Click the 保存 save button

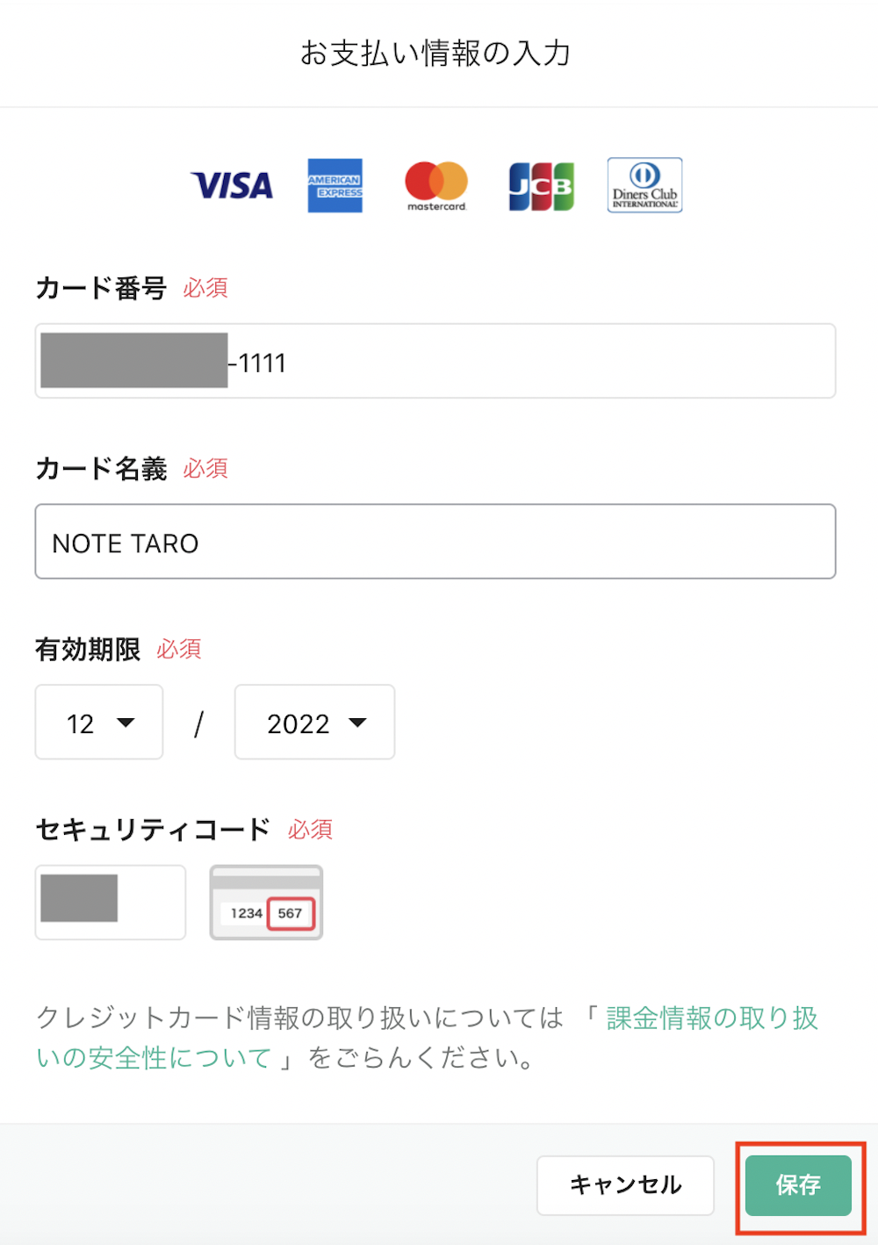[798, 1185]
